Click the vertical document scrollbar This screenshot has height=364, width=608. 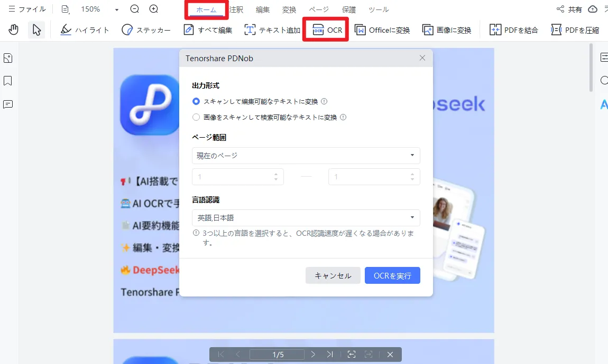[591, 68]
